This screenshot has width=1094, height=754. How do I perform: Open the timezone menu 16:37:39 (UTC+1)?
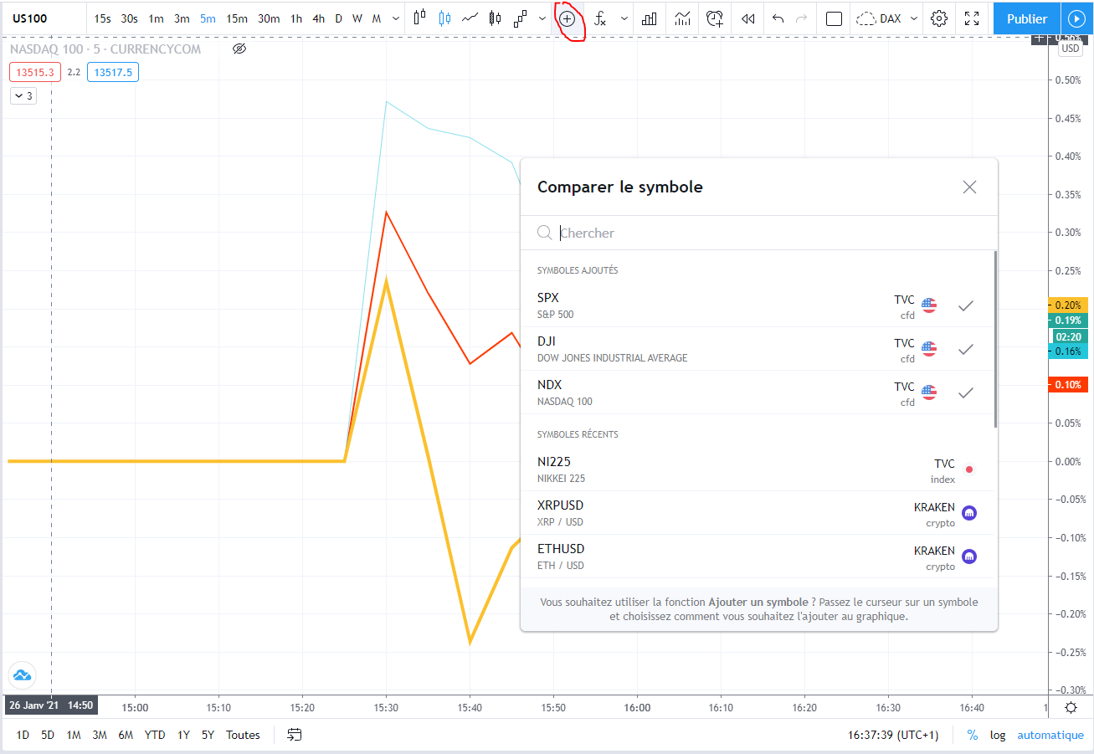(893, 735)
